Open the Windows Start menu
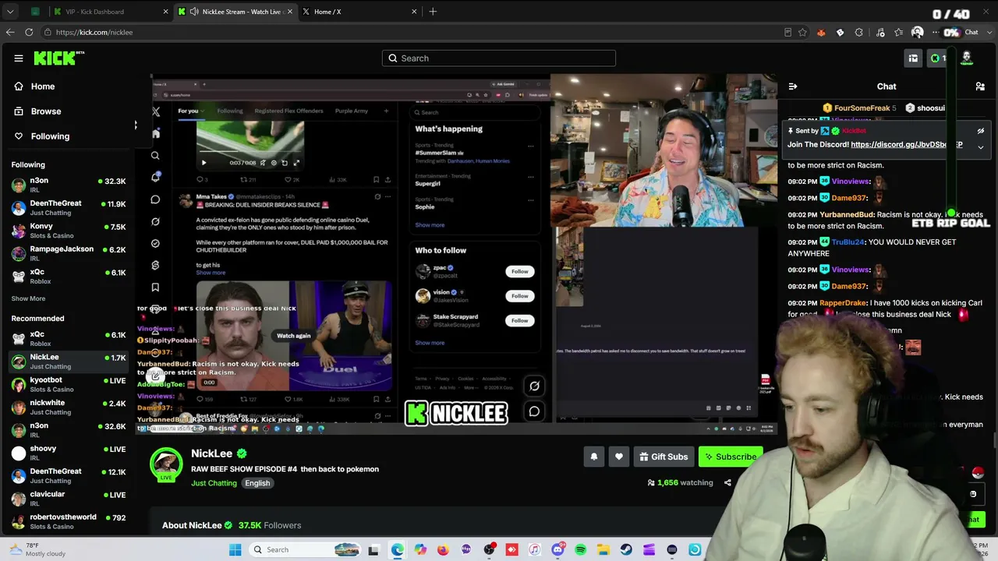 [x=235, y=550]
